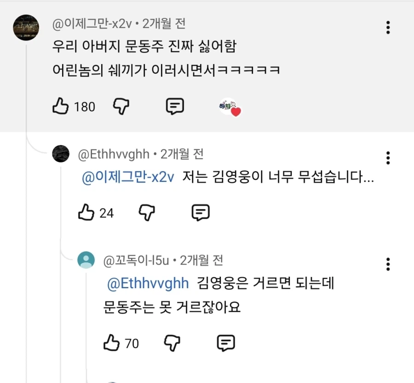This screenshot has height=383, width=414.
Task: Open @이제그만-x2v's profile picture
Action: coord(26,23)
